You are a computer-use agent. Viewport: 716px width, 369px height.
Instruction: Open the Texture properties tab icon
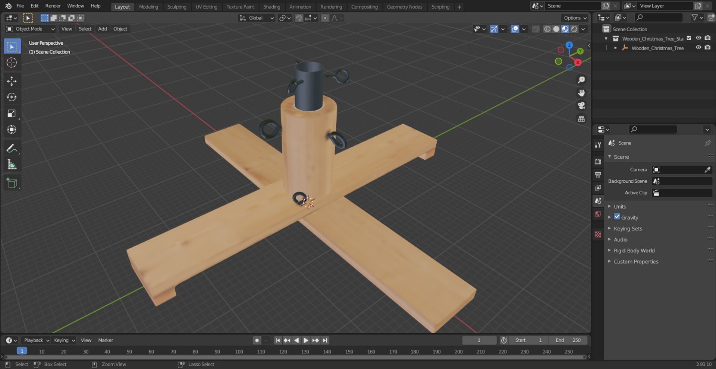[x=598, y=234]
